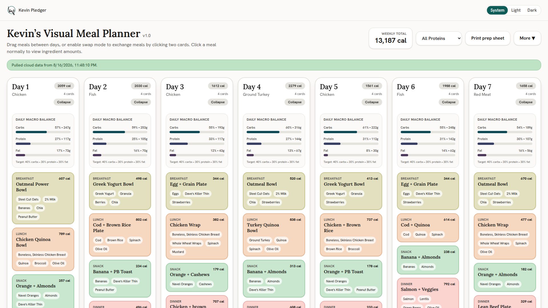Viewport: 548px width, 308px height.
Task: Collapse Day 7 column
Action: click(526, 102)
